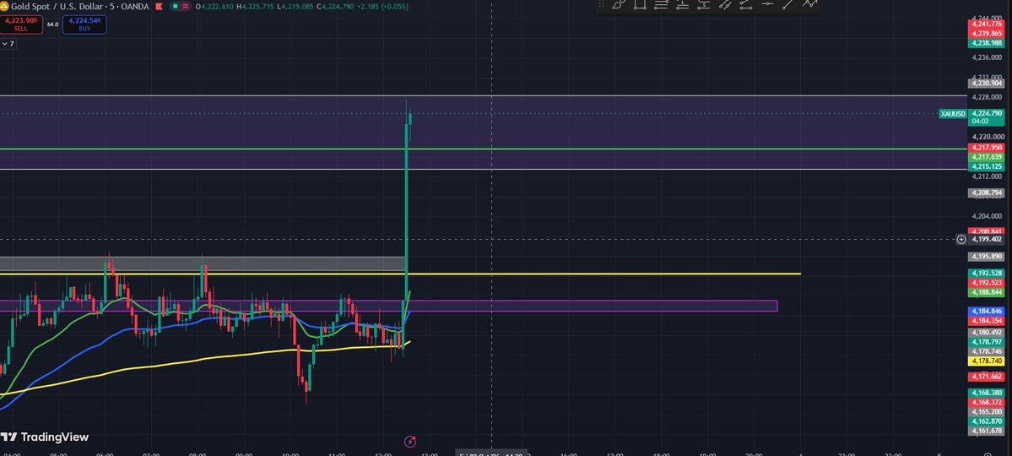Click the green price label 4,188.844
Screen dimensions: 1012x456
pos(986,292)
